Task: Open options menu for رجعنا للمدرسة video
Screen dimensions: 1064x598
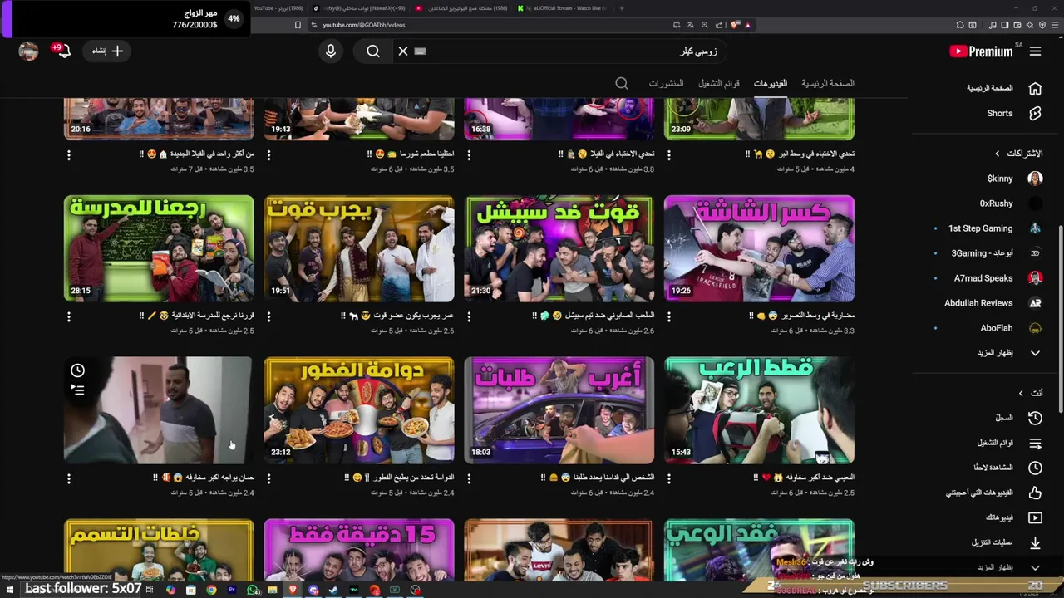Action: (x=69, y=316)
